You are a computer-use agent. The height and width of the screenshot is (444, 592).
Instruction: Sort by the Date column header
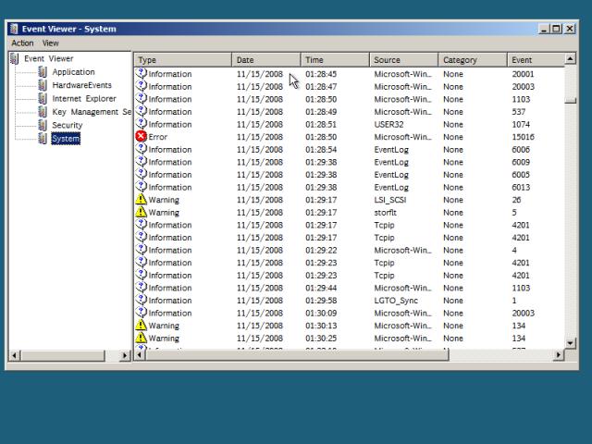[266, 59]
